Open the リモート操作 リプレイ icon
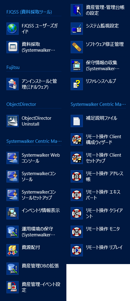The height and width of the screenshot is (301, 130). (x=77, y=250)
